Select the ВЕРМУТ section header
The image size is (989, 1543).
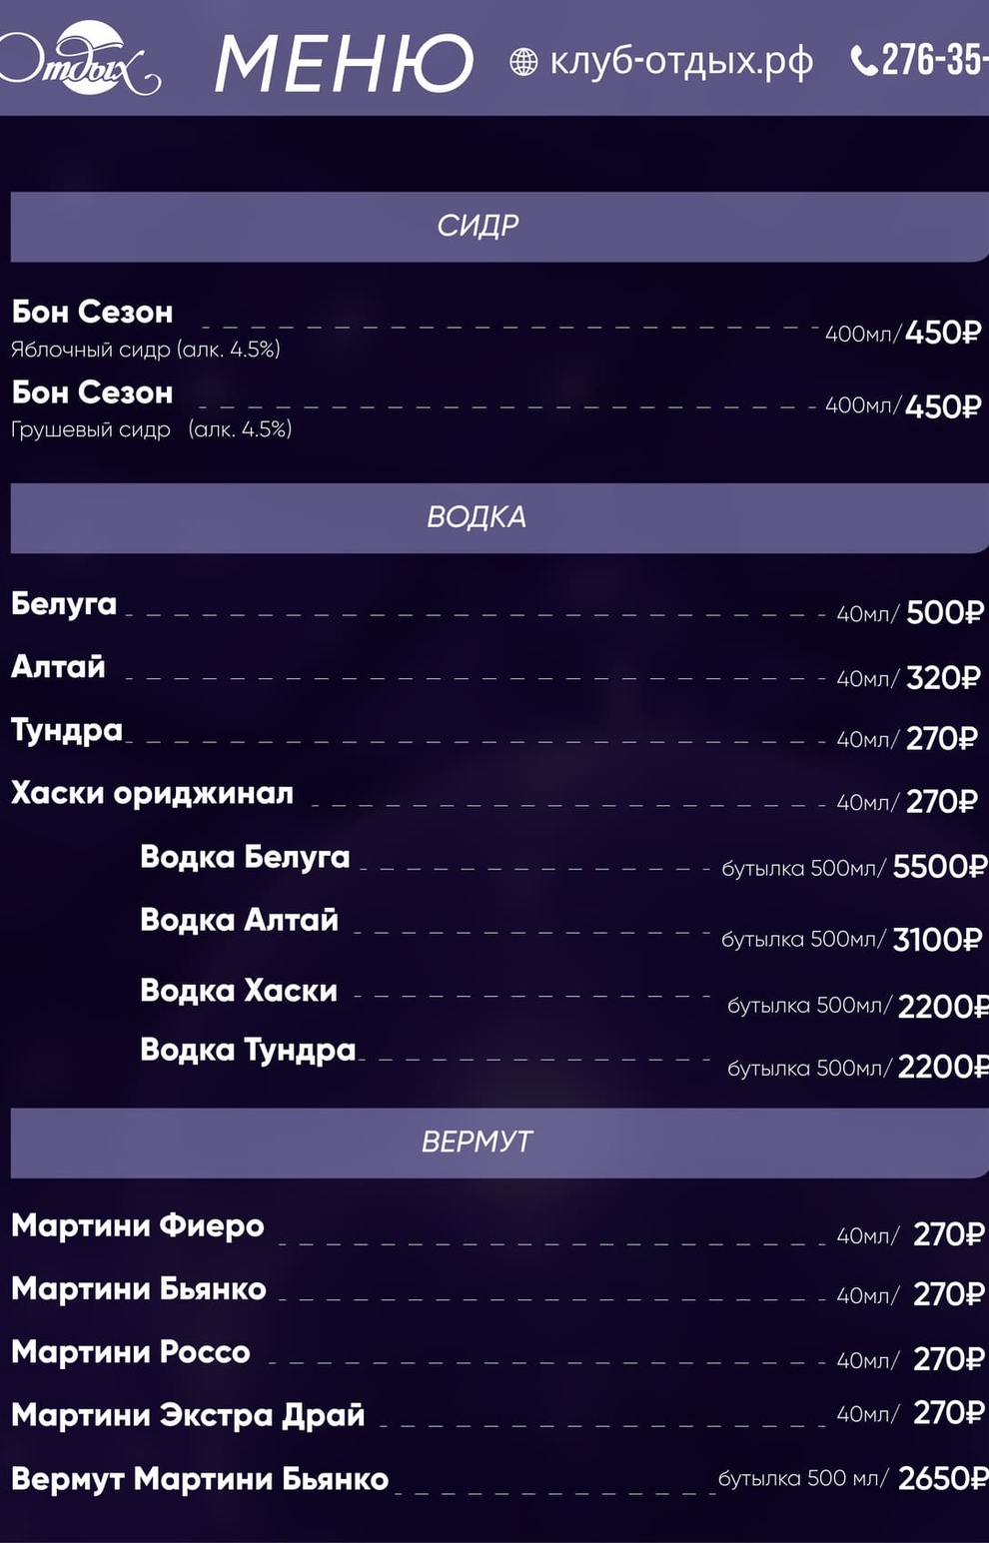[x=477, y=1142]
